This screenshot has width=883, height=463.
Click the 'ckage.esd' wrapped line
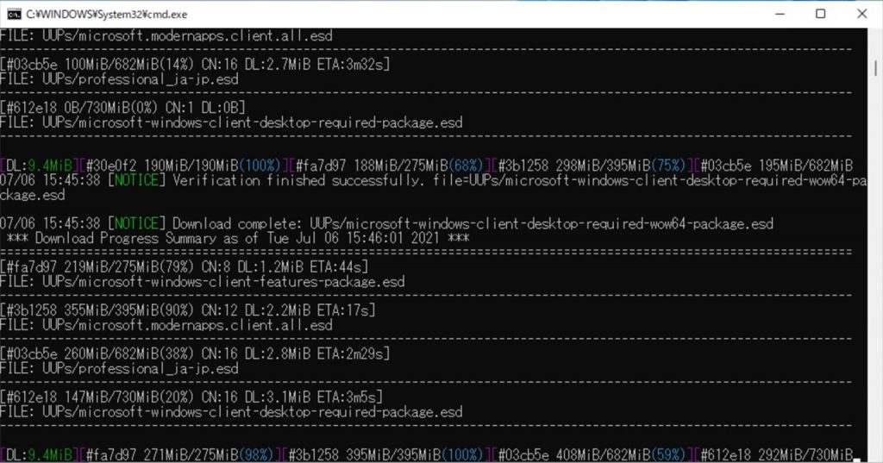33,195
